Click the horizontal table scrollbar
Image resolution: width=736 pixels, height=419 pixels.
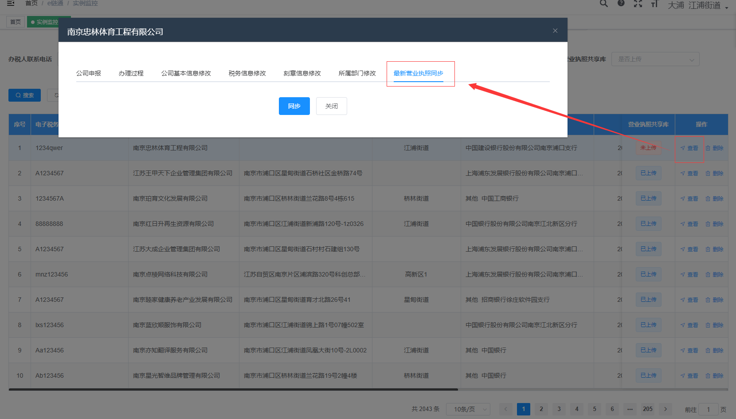coord(233,390)
